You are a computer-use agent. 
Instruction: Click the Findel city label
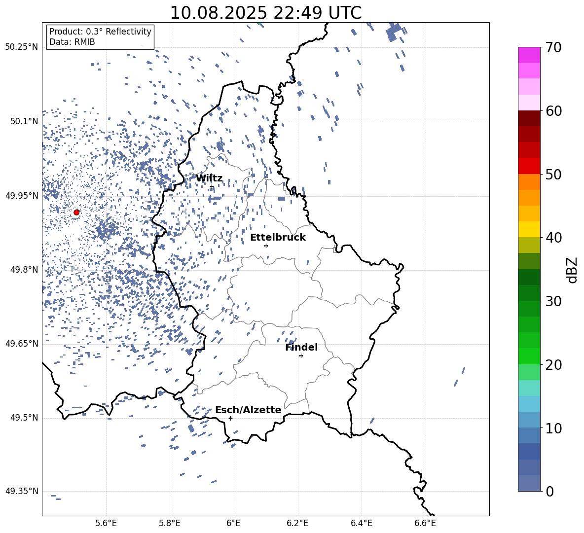pos(301,347)
